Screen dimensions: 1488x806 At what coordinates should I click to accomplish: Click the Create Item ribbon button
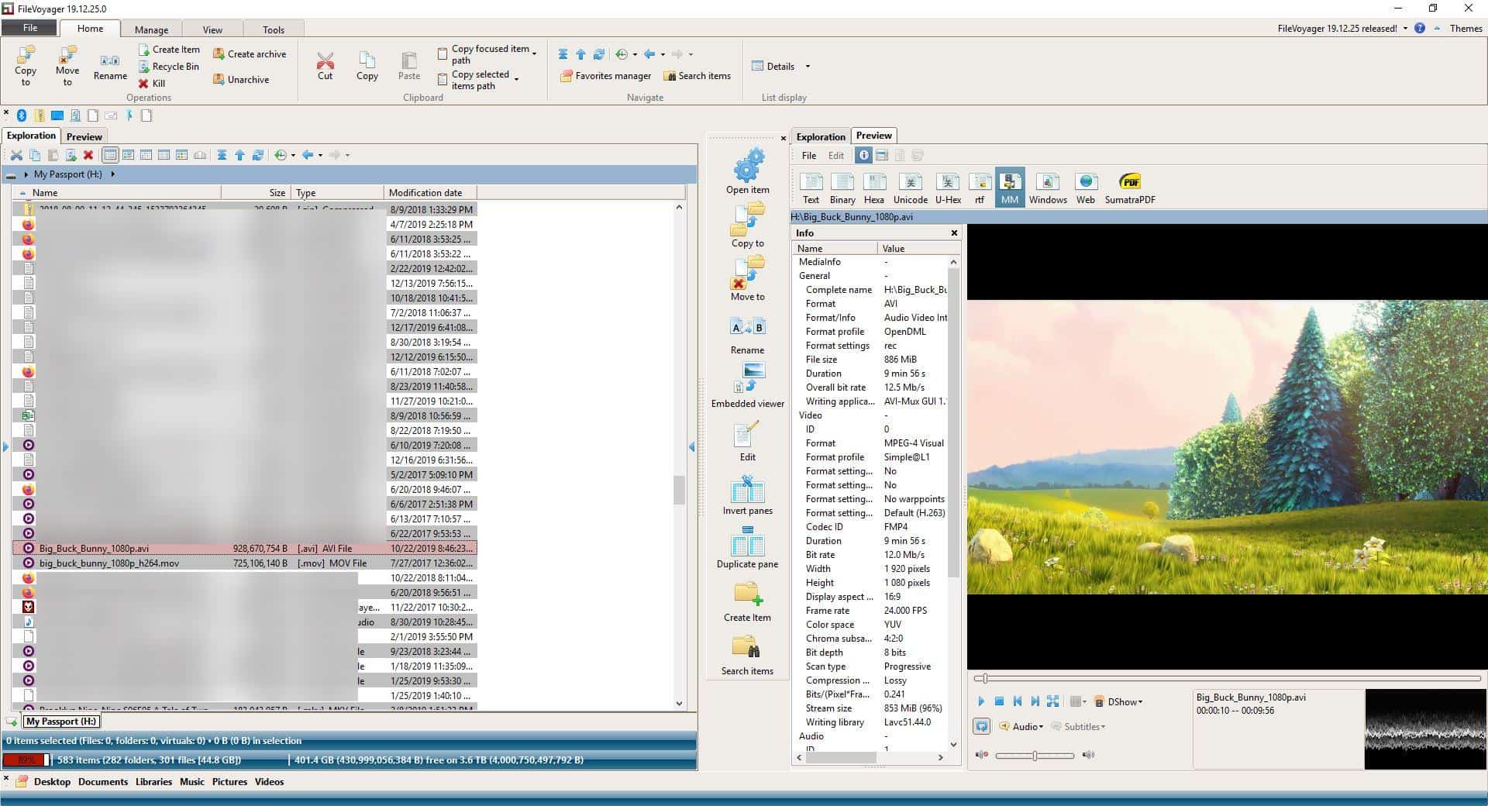pos(169,50)
